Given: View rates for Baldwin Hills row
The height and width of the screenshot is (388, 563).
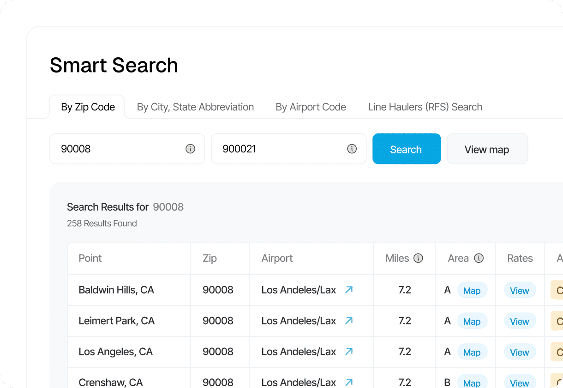Looking at the screenshot, I should [520, 291].
